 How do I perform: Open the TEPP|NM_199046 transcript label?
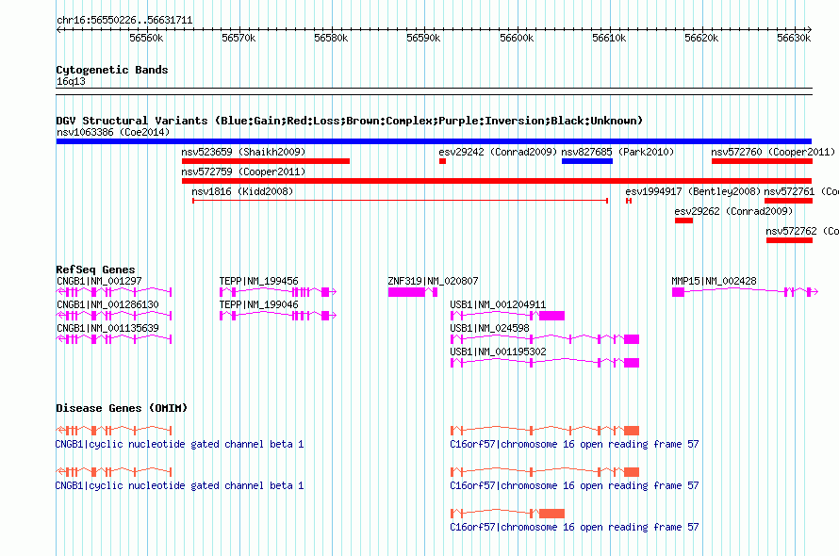258,304
